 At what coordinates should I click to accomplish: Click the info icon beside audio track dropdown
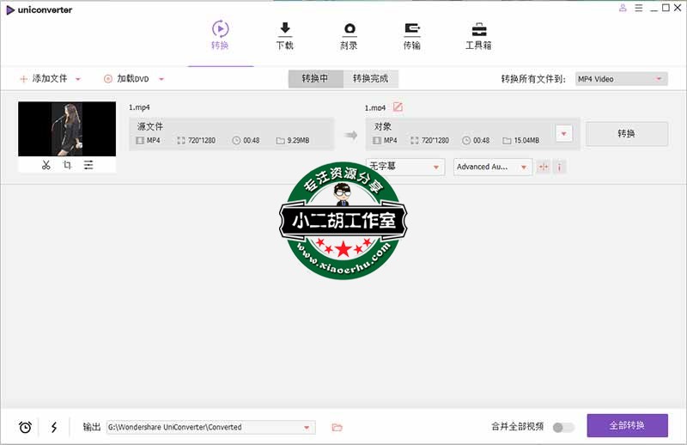tap(559, 167)
